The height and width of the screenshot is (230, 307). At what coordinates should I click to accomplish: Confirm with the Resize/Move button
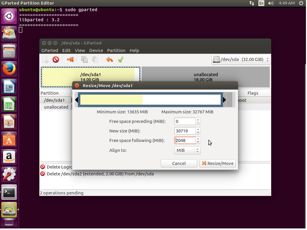(x=218, y=163)
